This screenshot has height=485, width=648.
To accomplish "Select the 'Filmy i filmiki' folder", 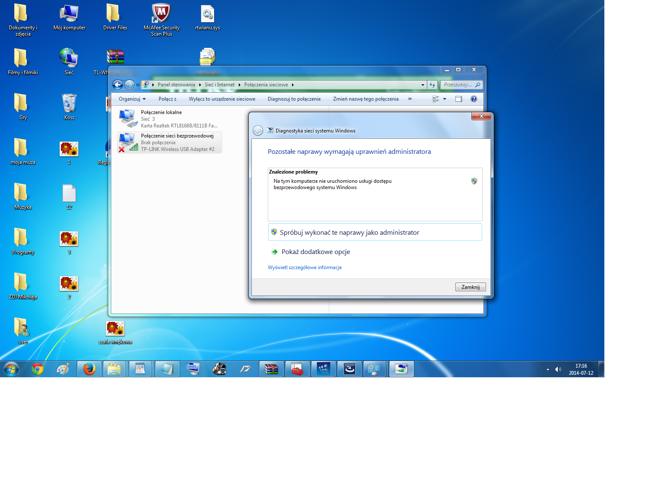I will click(23, 62).
